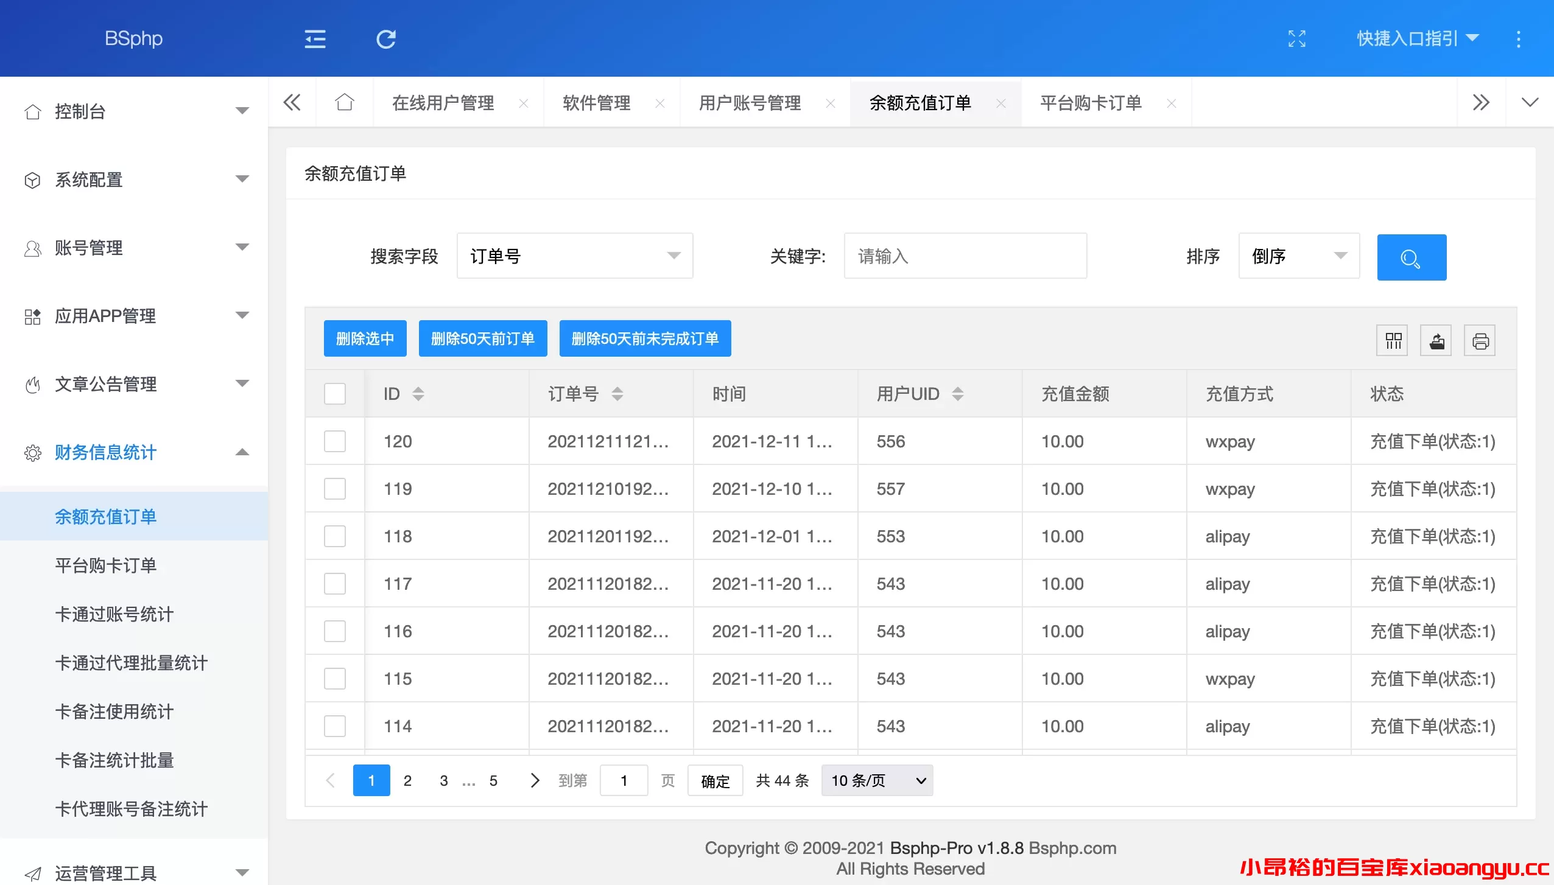1554x885 pixels.
Task: Open the 10 条/页 page size dropdown
Action: 876,780
